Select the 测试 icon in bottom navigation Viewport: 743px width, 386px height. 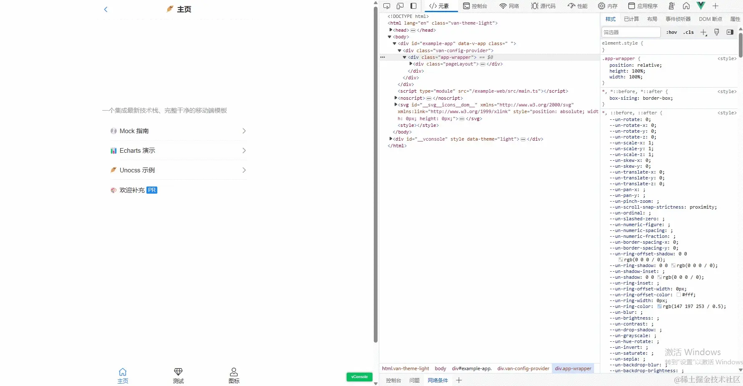point(178,372)
